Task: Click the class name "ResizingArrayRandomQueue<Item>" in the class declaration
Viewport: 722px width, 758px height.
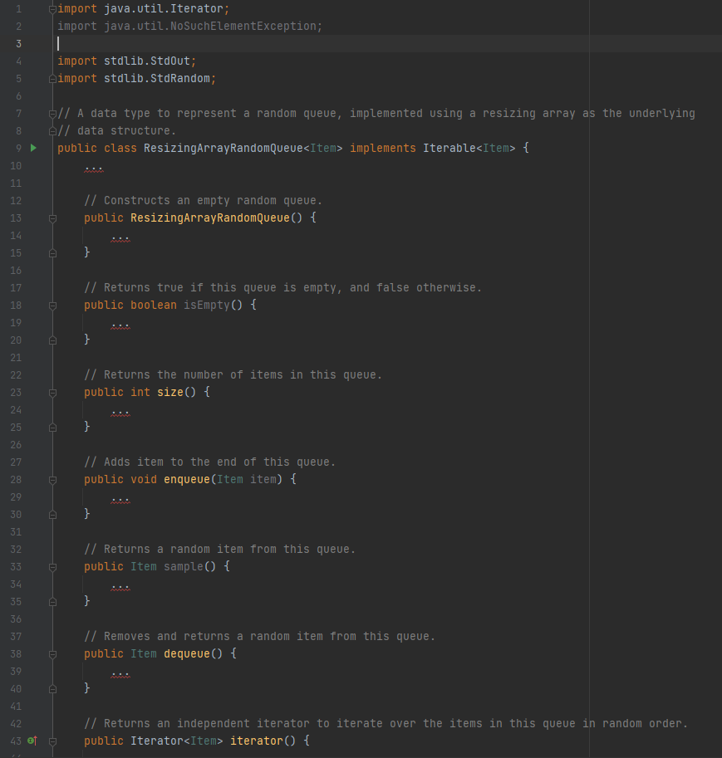Action: [243, 148]
